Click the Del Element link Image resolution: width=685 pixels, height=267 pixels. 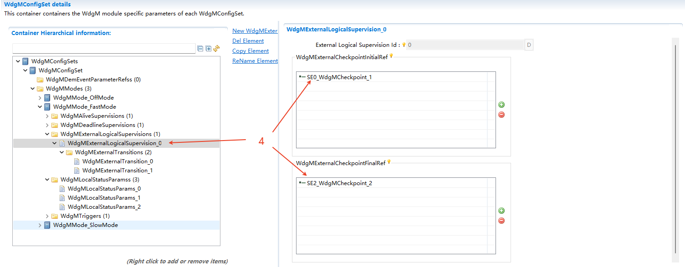tap(248, 40)
